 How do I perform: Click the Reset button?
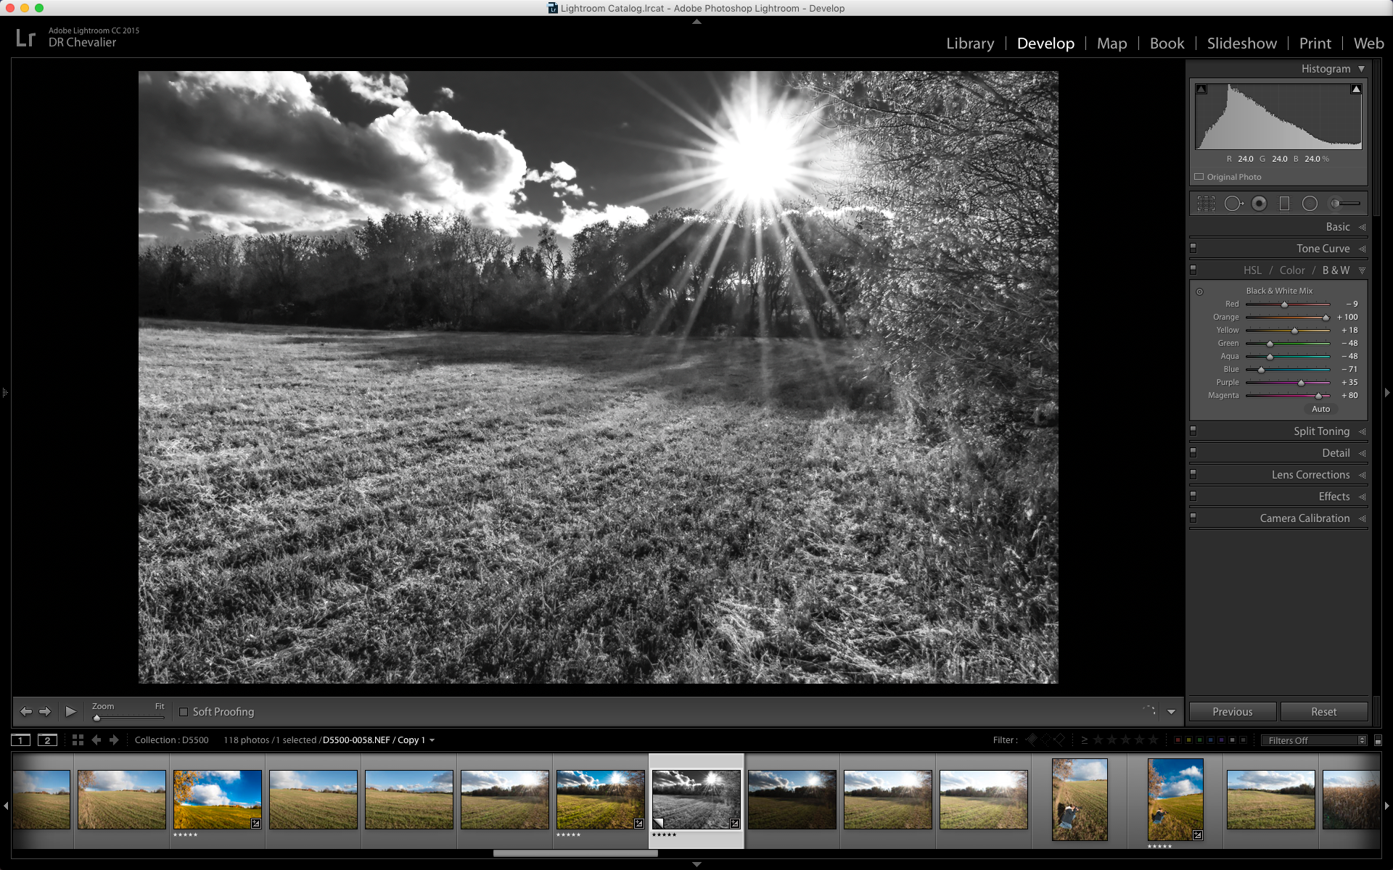coord(1323,712)
